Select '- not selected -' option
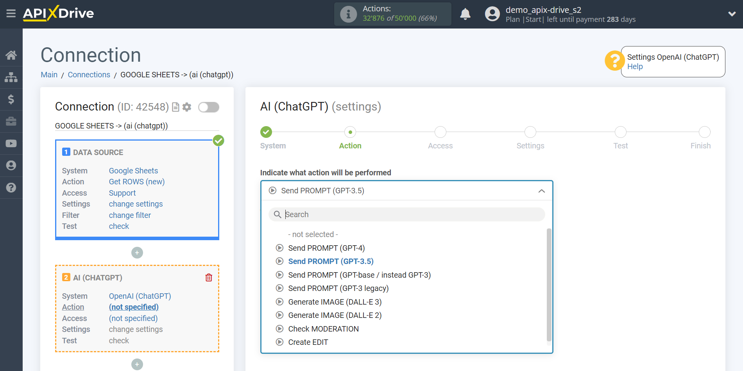Screen dimensions: 743x371 [313, 234]
